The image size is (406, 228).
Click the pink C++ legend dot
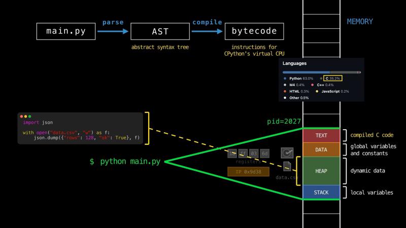point(312,85)
